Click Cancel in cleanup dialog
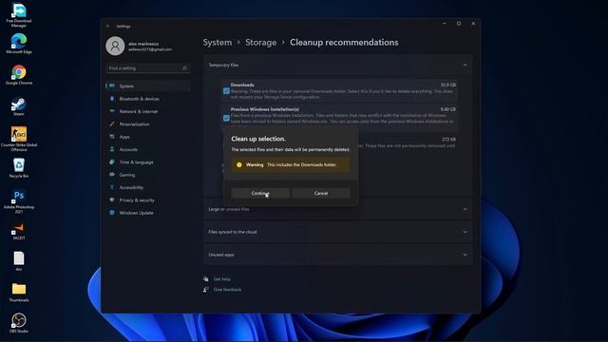 pos(321,193)
